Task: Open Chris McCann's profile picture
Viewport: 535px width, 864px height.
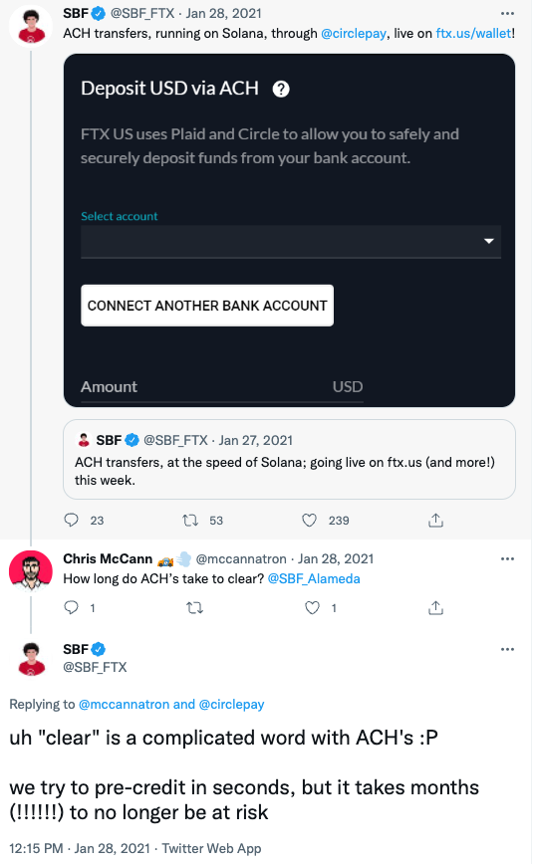Action: point(31,571)
